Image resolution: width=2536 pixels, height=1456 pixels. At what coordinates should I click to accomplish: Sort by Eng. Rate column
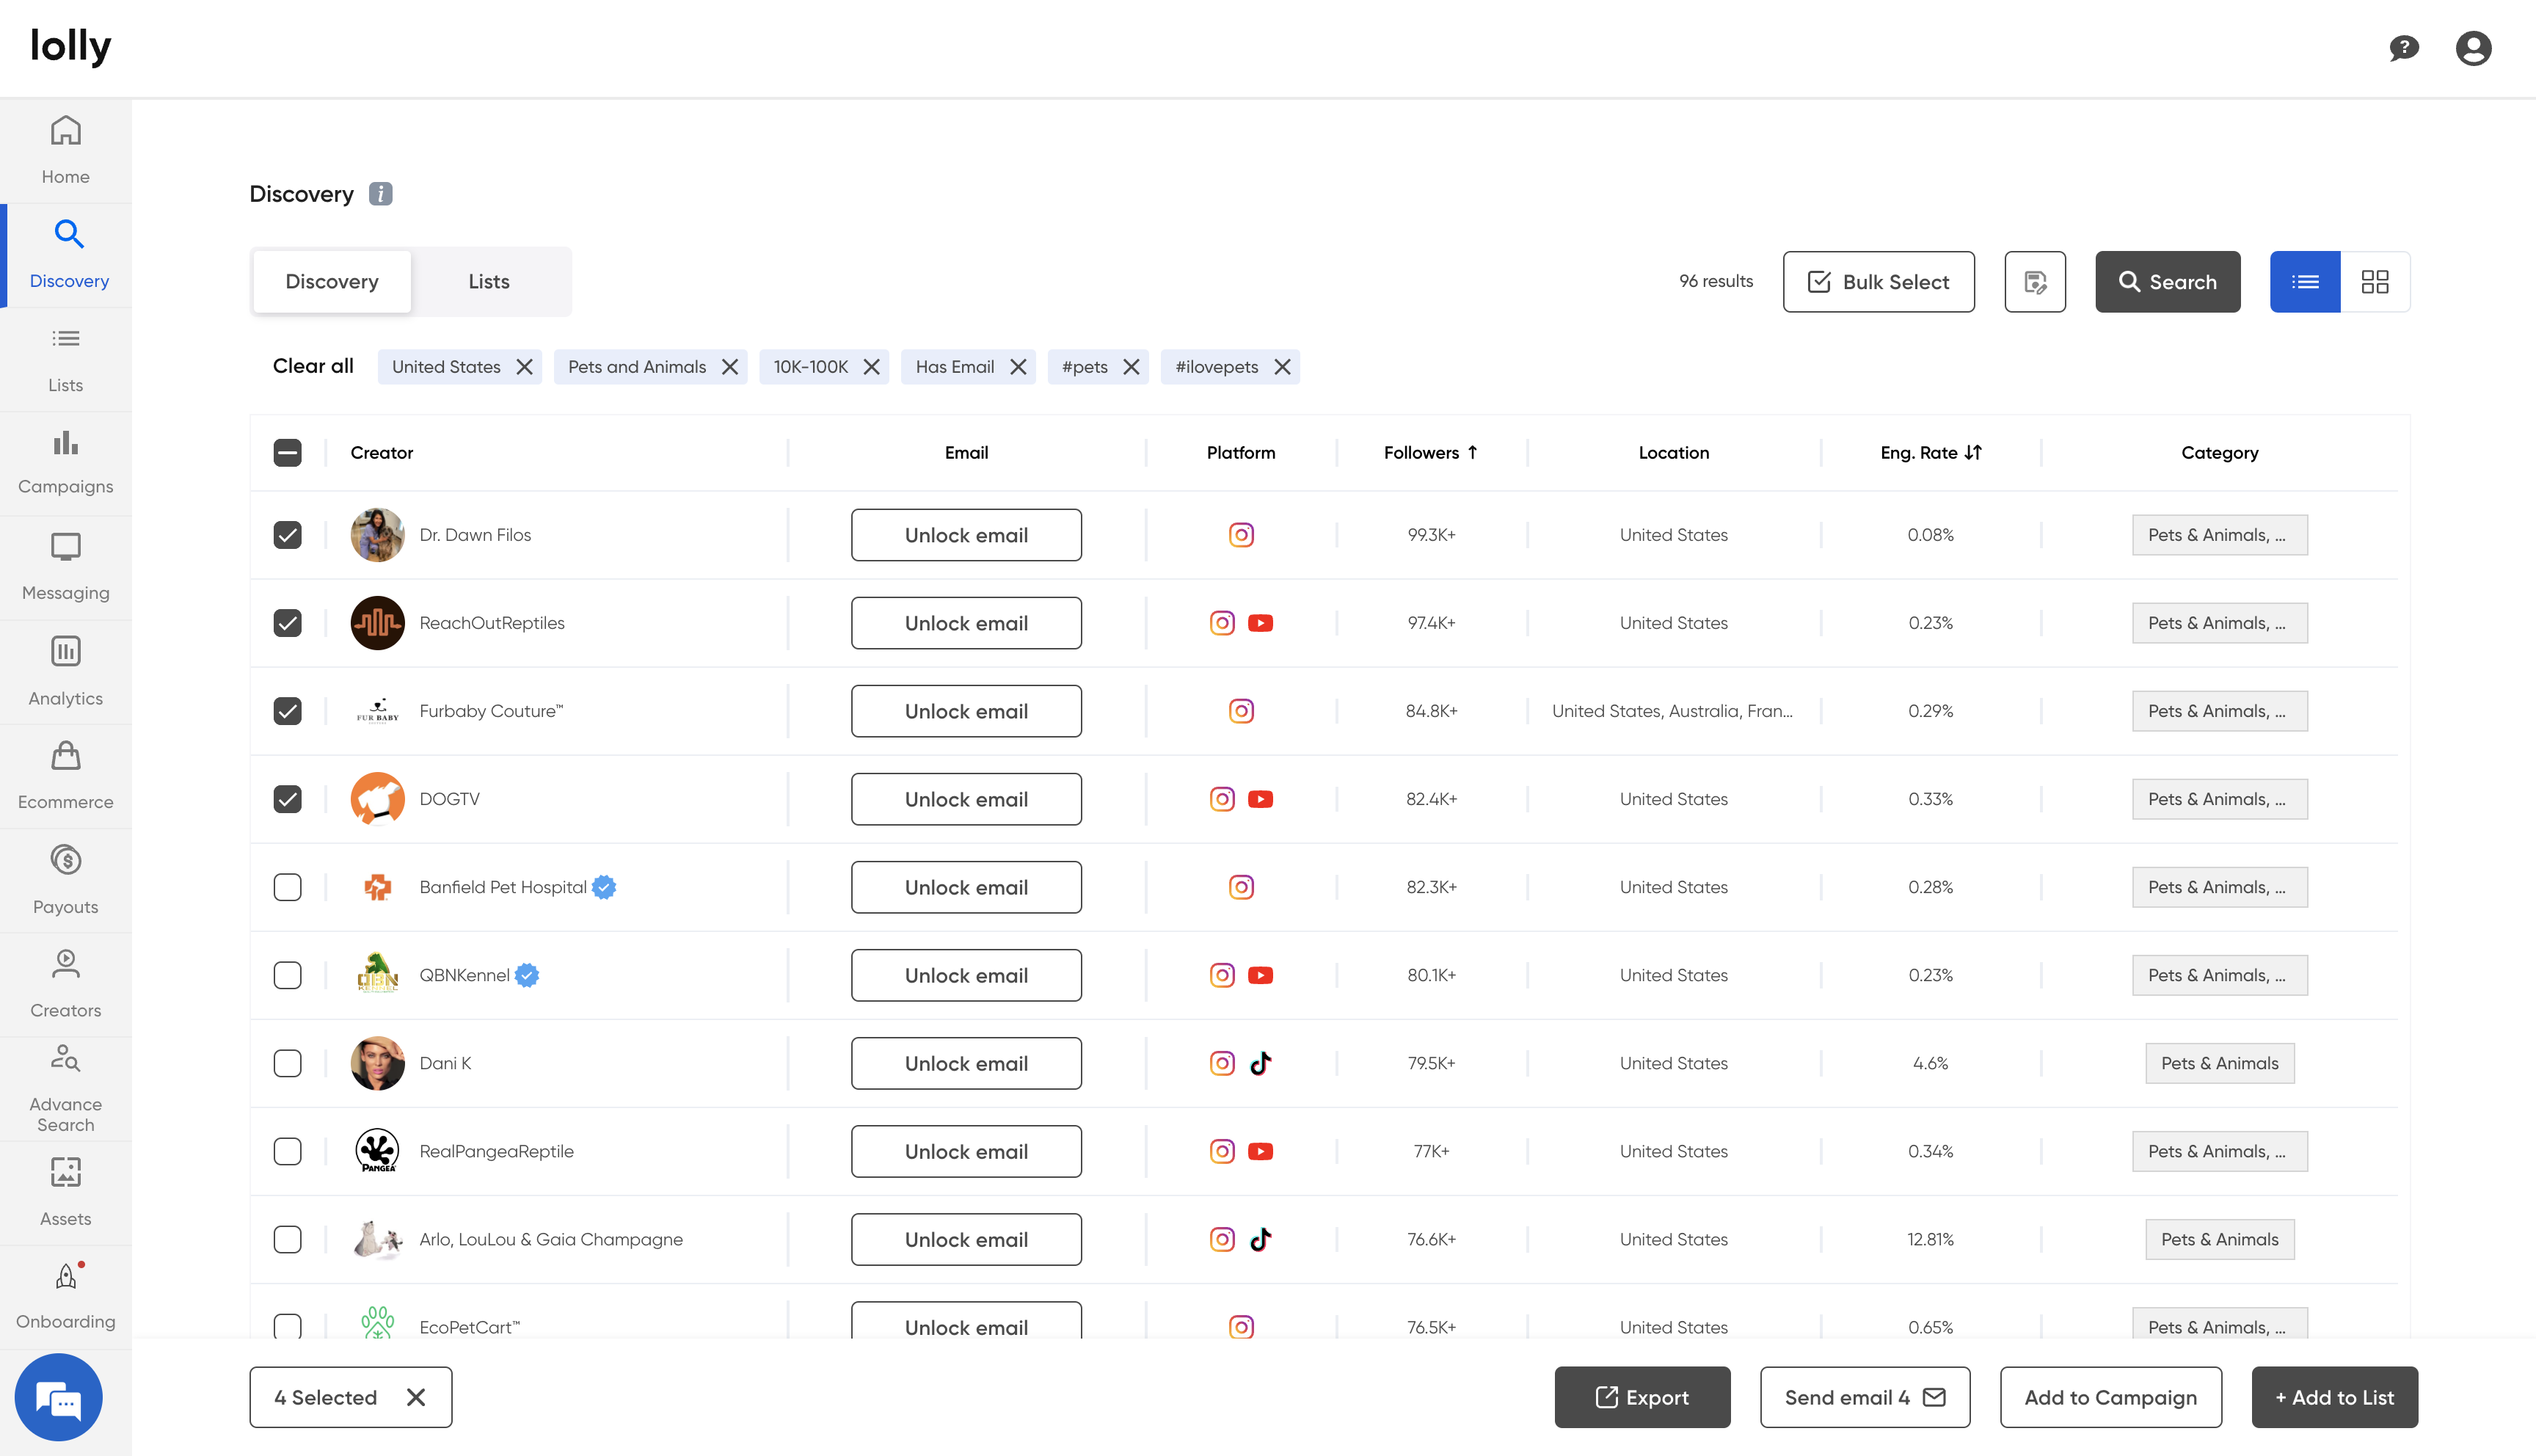pyautogui.click(x=1930, y=453)
